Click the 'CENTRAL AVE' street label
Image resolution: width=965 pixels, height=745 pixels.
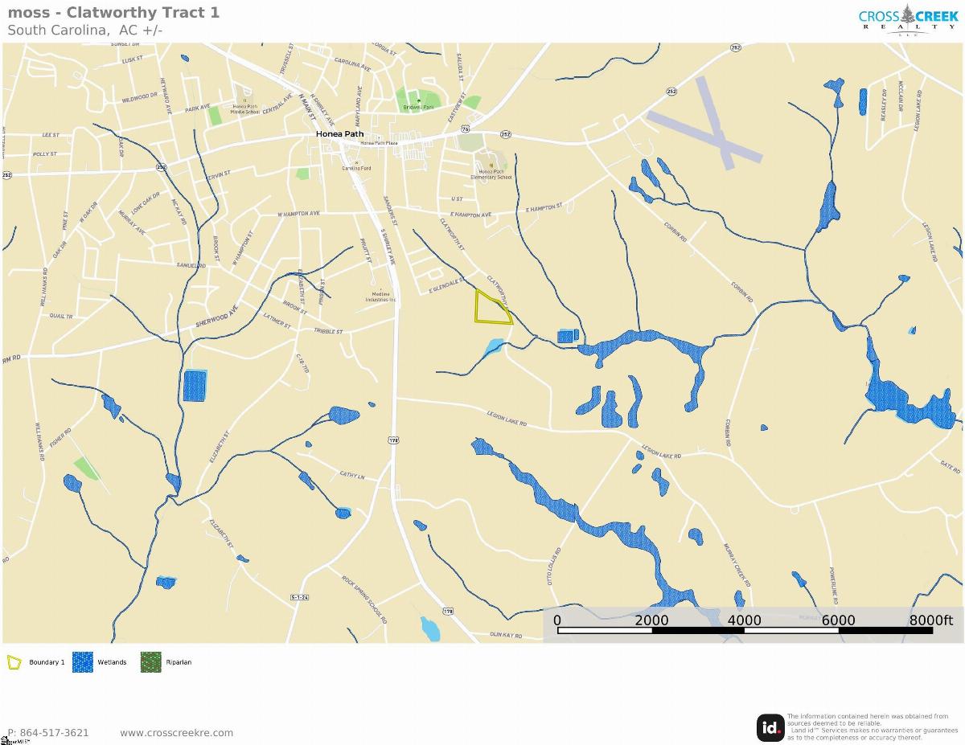[277, 103]
